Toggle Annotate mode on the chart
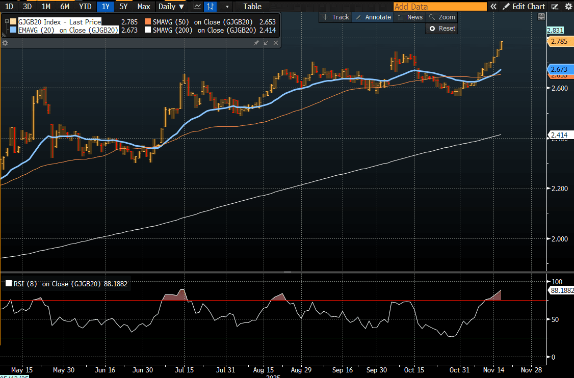574x378 pixels. (x=373, y=17)
